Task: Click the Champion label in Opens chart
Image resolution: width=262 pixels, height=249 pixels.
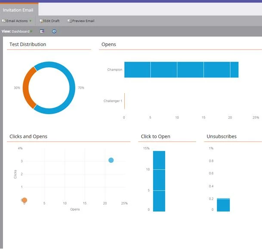Action: pyautogui.click(x=114, y=70)
